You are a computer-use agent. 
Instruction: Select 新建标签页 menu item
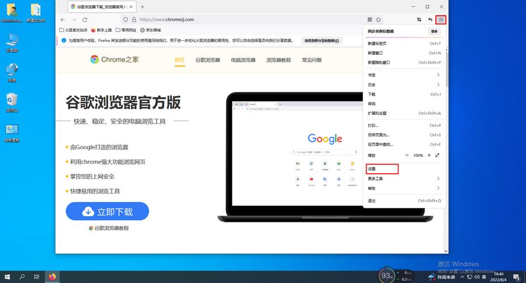(404, 44)
